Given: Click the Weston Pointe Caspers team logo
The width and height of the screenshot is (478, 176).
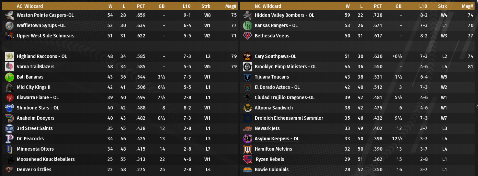Looking at the screenshot, I should 10,15.
